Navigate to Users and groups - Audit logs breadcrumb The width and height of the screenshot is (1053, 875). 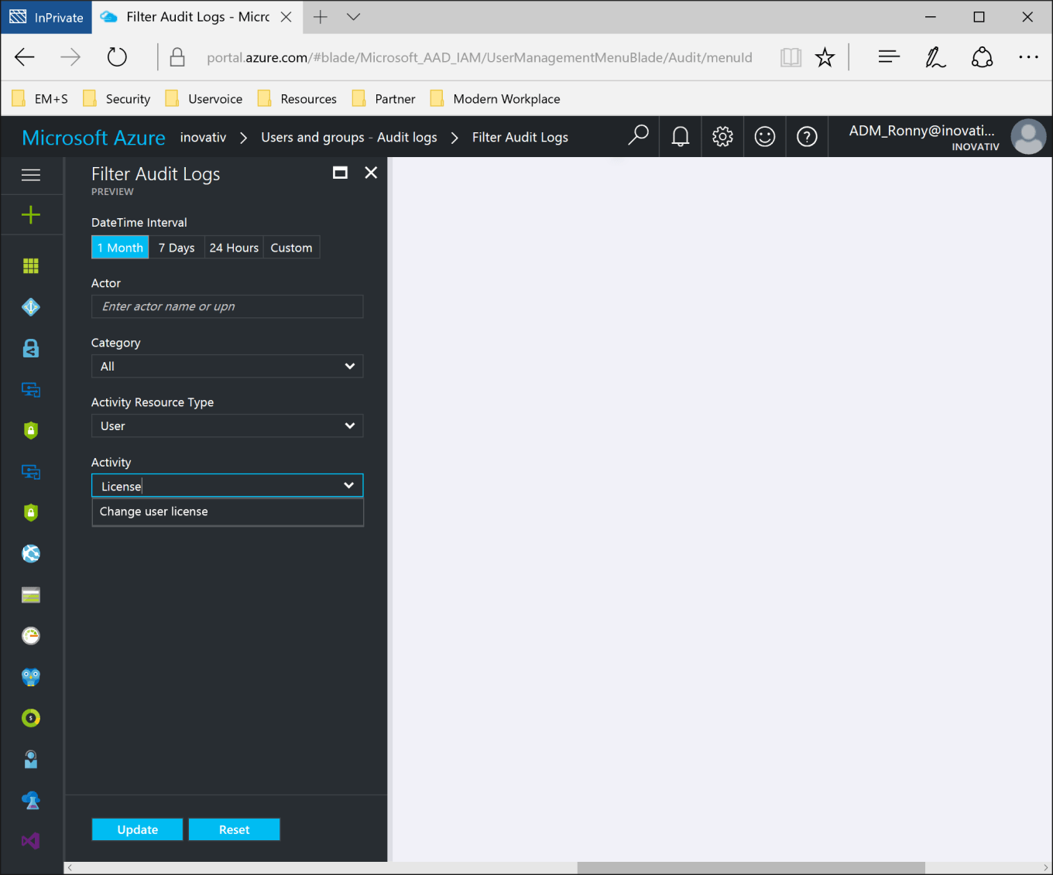349,137
